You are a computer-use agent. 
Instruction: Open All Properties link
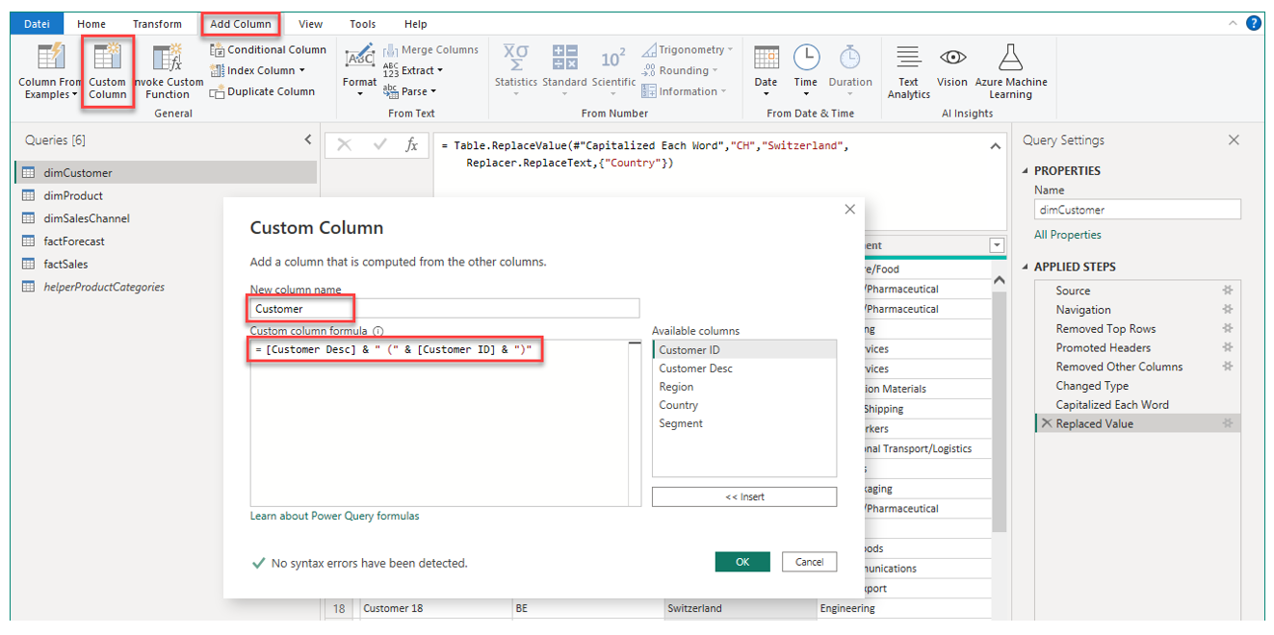1067,235
